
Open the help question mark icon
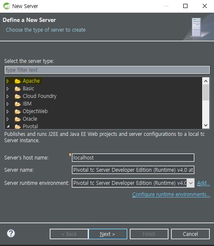pos(11,233)
